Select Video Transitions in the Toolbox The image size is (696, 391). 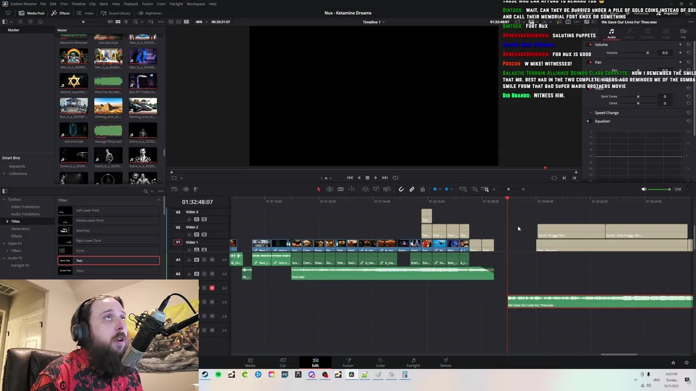25,207
